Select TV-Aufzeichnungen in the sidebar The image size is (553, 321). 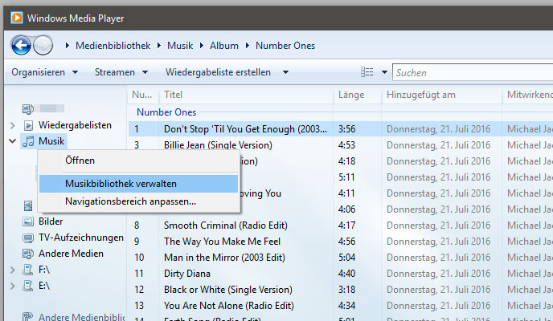pyautogui.click(x=81, y=238)
